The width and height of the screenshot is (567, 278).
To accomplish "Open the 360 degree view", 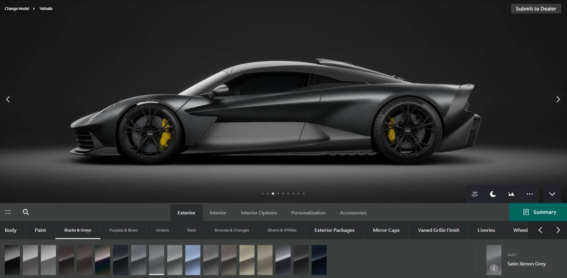I will 475,194.
